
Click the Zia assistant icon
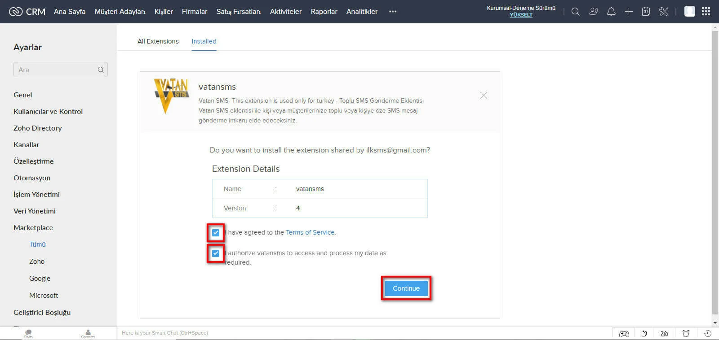coord(664,333)
